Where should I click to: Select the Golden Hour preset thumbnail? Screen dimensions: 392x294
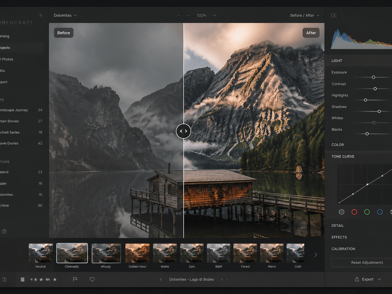click(137, 253)
